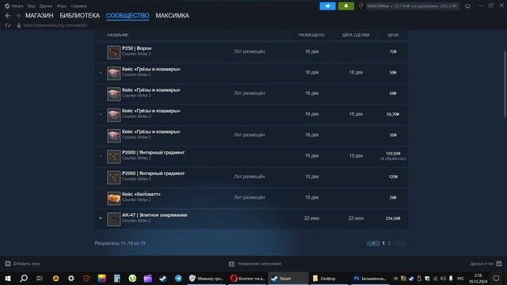Image resolution: width=507 pixels, height=285 pixels.
Task: Click the market URL address field
Action: pos(55,25)
